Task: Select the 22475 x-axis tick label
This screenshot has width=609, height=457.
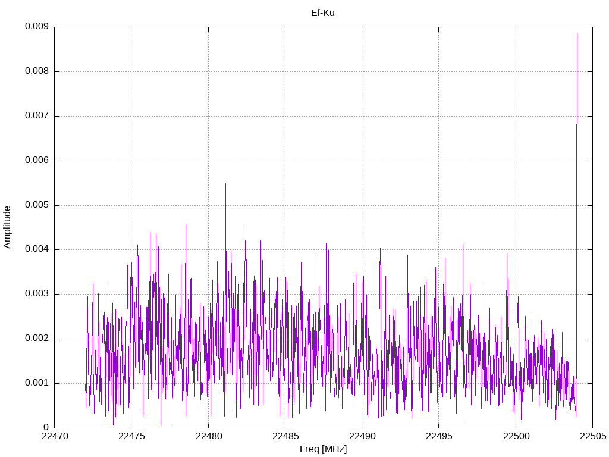Action: [131, 436]
